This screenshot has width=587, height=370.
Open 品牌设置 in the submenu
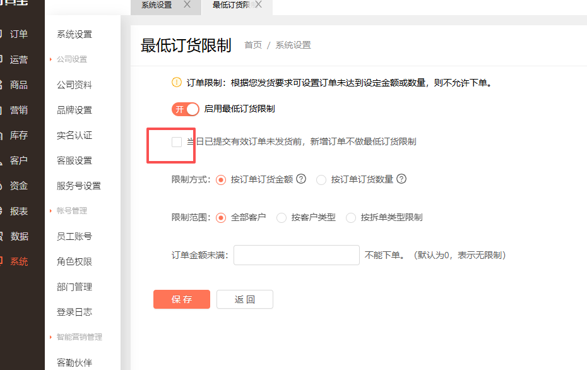(74, 110)
